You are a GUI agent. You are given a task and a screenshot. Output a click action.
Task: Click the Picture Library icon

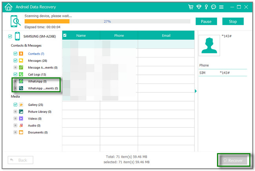21,112
